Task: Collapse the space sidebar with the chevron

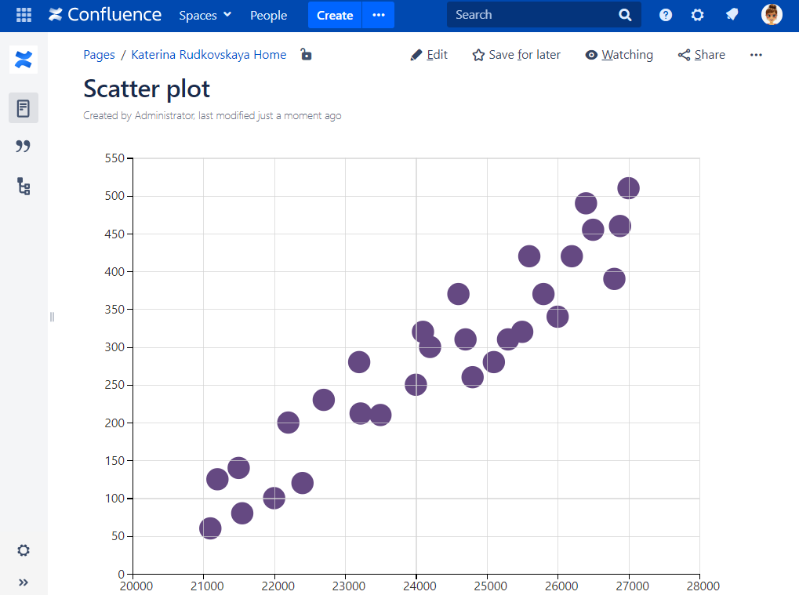Action: (x=23, y=582)
